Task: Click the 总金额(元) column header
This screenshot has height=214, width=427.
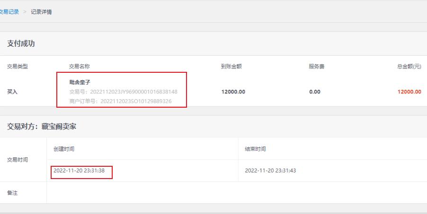Action: tap(409, 66)
